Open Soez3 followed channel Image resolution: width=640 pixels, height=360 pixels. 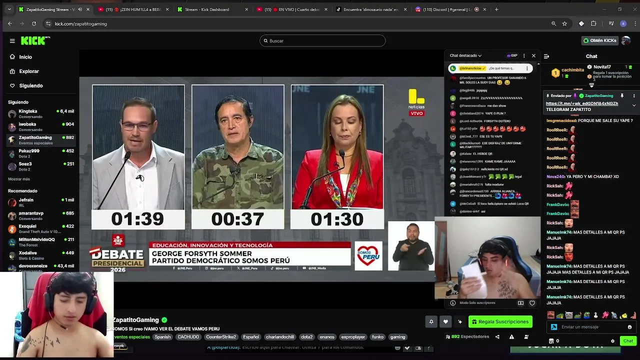(x=41, y=166)
